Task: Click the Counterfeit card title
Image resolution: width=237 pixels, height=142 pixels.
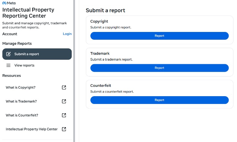Action: pyautogui.click(x=101, y=86)
